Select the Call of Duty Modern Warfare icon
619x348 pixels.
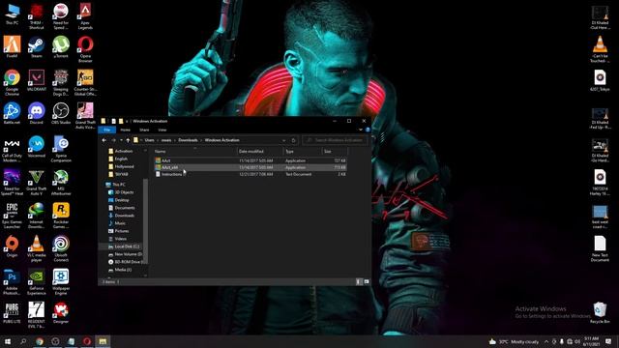pos(12,150)
